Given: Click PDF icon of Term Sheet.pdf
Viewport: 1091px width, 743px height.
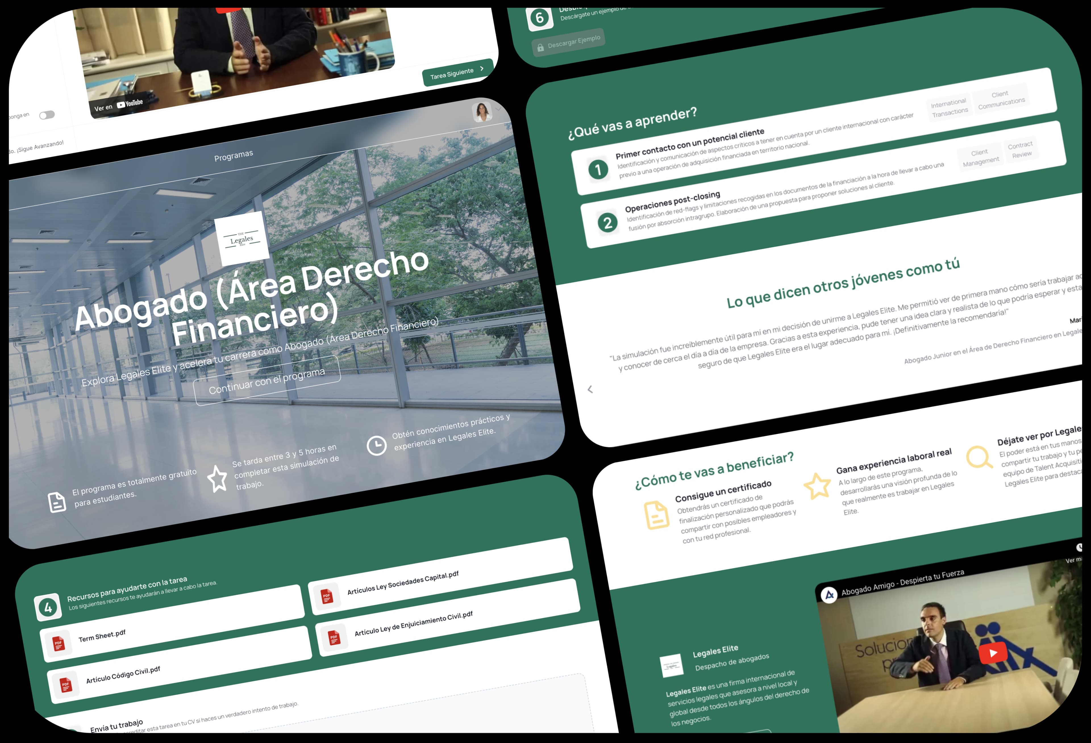Looking at the screenshot, I should point(58,643).
